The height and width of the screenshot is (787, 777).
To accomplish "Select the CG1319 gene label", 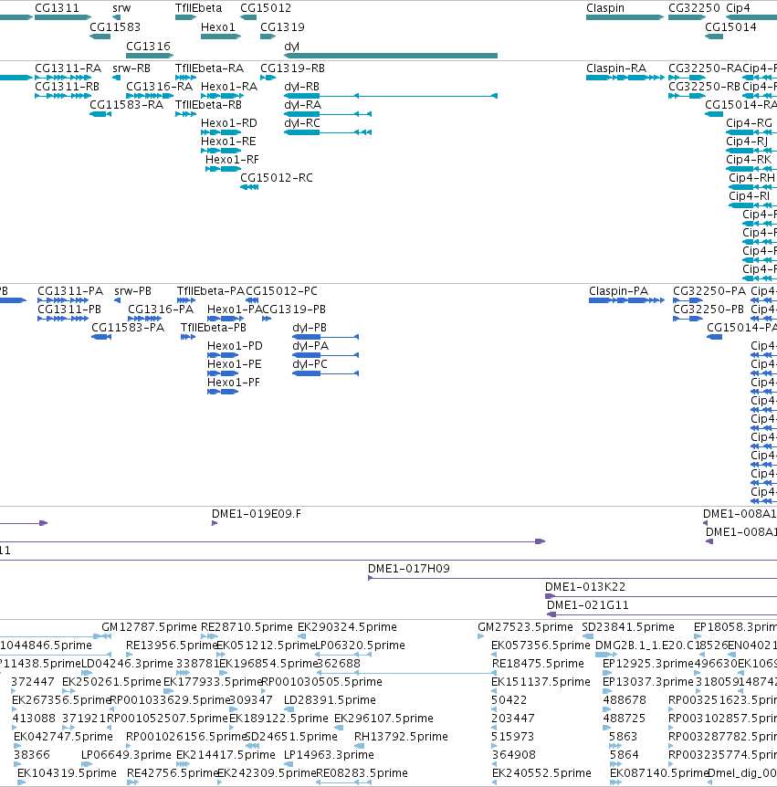I will click(282, 27).
